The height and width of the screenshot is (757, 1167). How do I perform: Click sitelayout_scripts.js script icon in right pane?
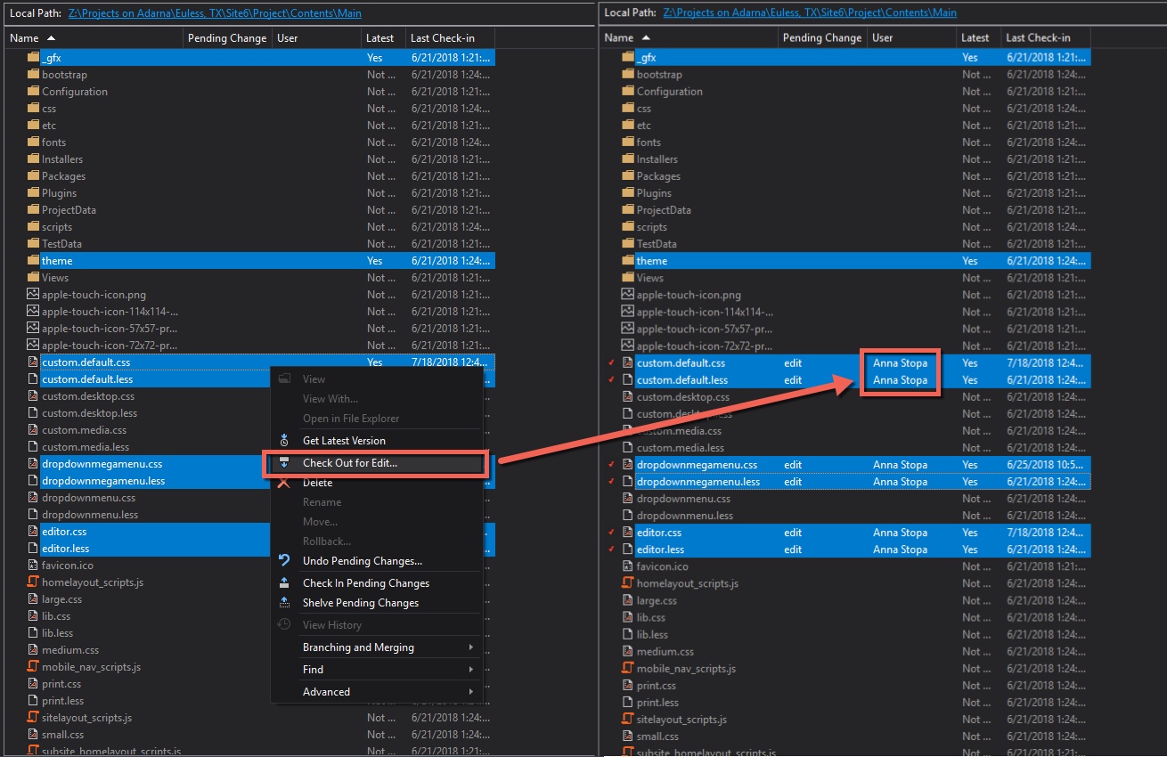[x=628, y=720]
